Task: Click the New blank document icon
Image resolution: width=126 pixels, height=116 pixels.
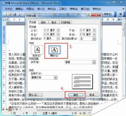Action: coord(5,14)
